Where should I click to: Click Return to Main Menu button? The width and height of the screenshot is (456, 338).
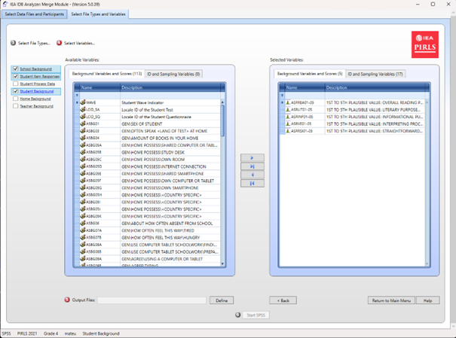390,300
